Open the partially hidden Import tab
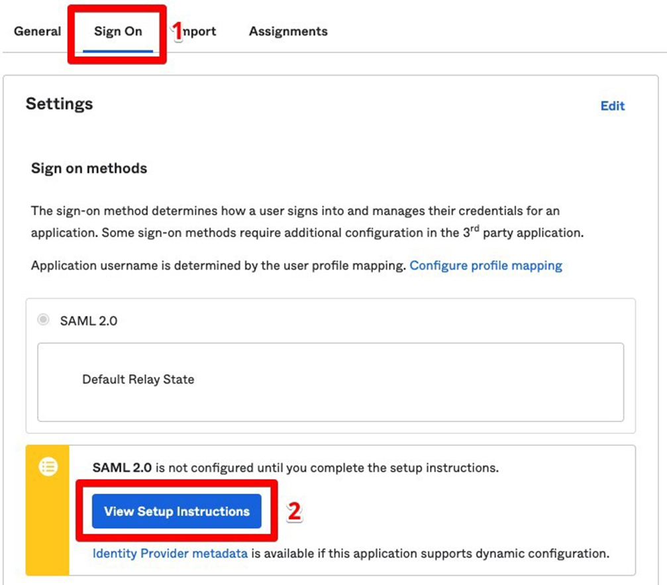The height and width of the screenshot is (585, 667). tap(201, 31)
